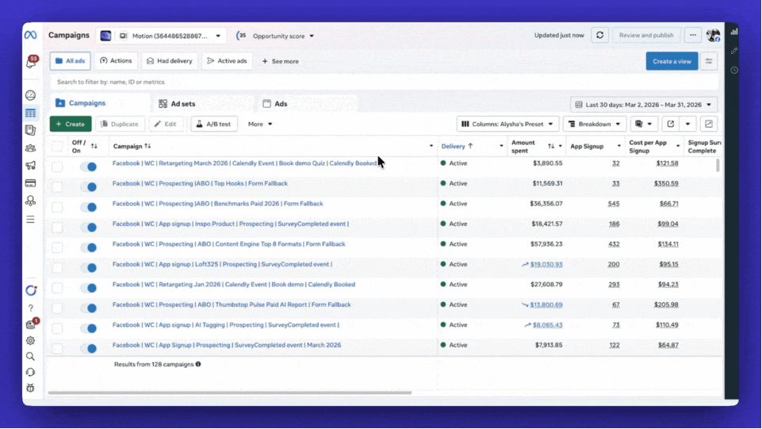Open the $19,030.93 amount spent link
The image size is (762, 429).
pyautogui.click(x=546, y=264)
